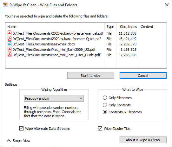Sort files by Size, bytes column
The image size is (172, 147).
(128, 27)
